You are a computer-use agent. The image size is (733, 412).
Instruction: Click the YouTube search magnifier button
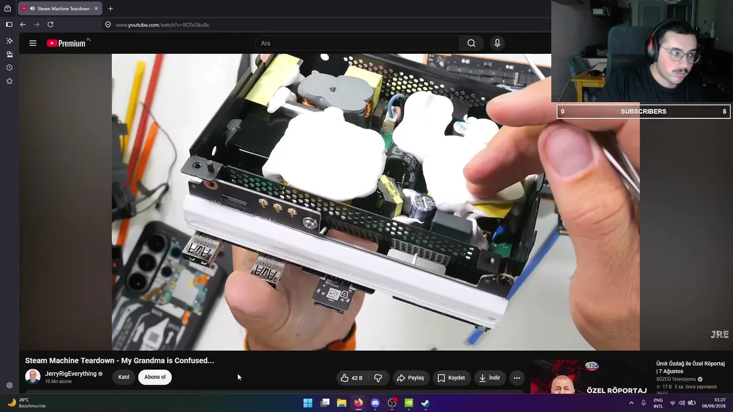471,43
